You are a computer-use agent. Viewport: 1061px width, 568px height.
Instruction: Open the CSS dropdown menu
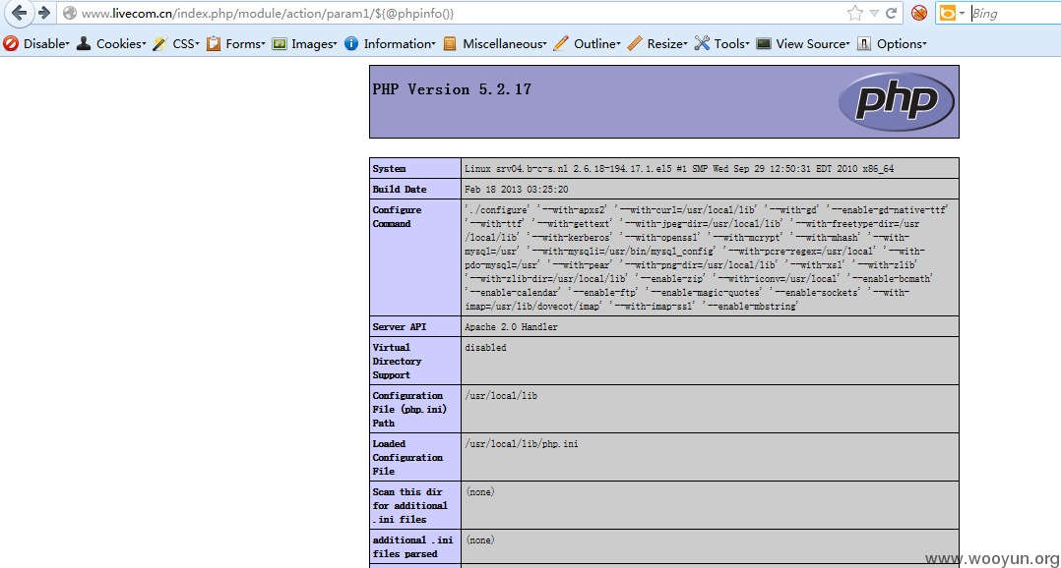tap(186, 43)
